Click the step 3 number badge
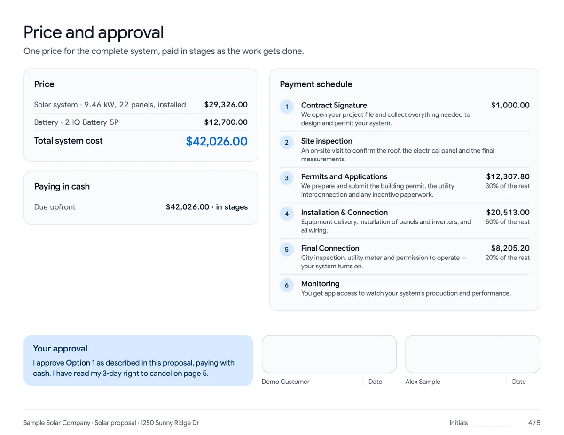The height and width of the screenshot is (435, 564). [287, 178]
